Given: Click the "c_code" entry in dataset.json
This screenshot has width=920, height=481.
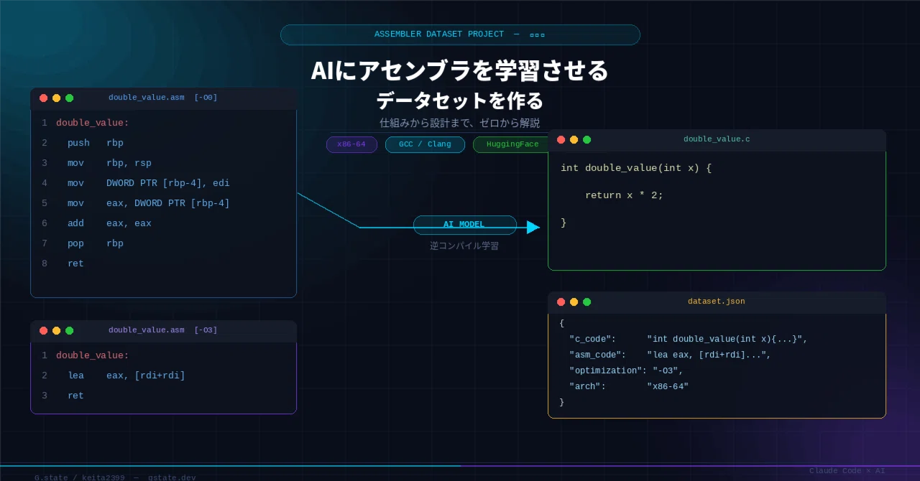Looking at the screenshot, I should coord(689,339).
